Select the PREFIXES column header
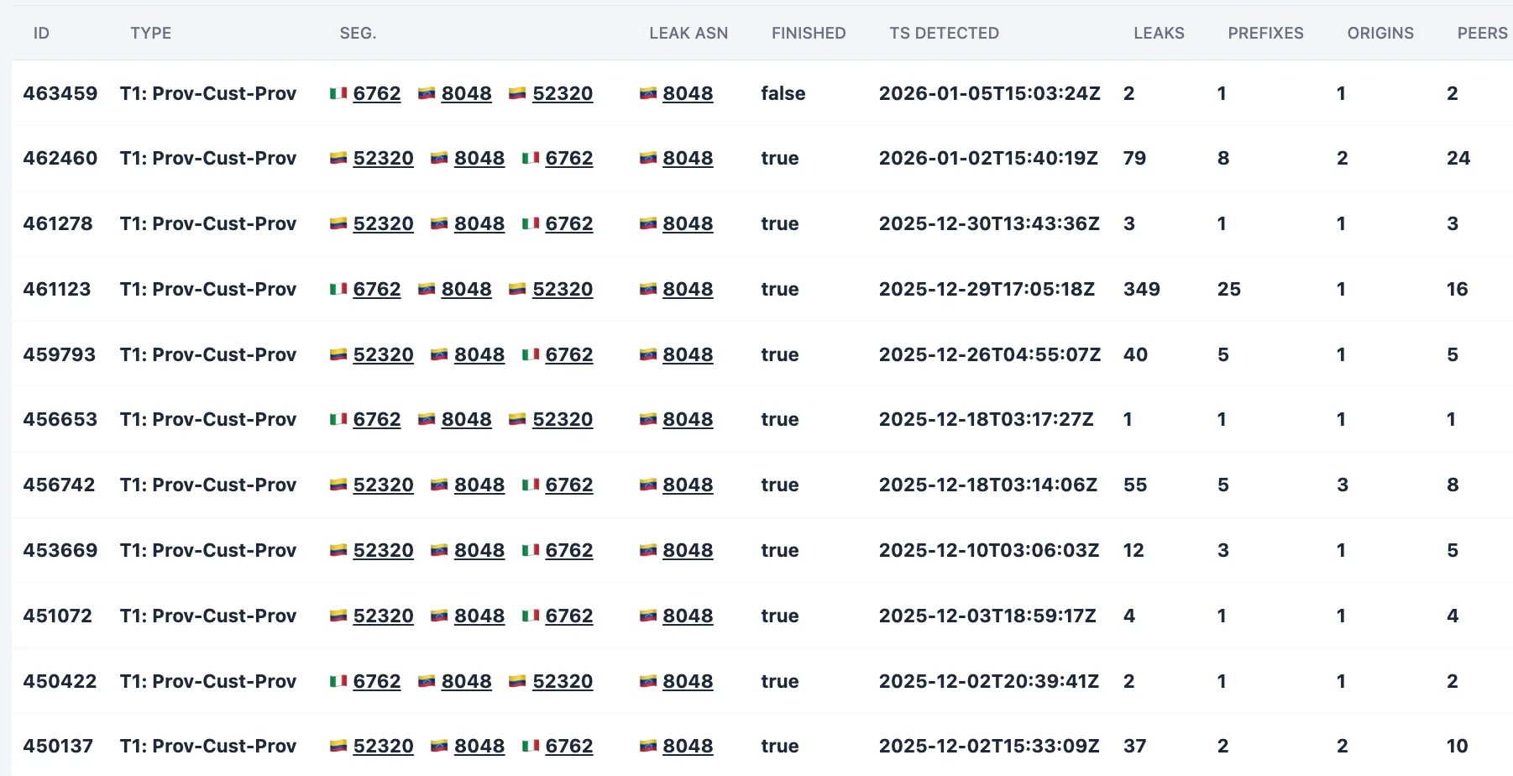 [x=1265, y=34]
